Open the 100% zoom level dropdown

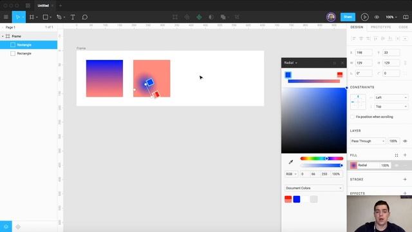391,17
